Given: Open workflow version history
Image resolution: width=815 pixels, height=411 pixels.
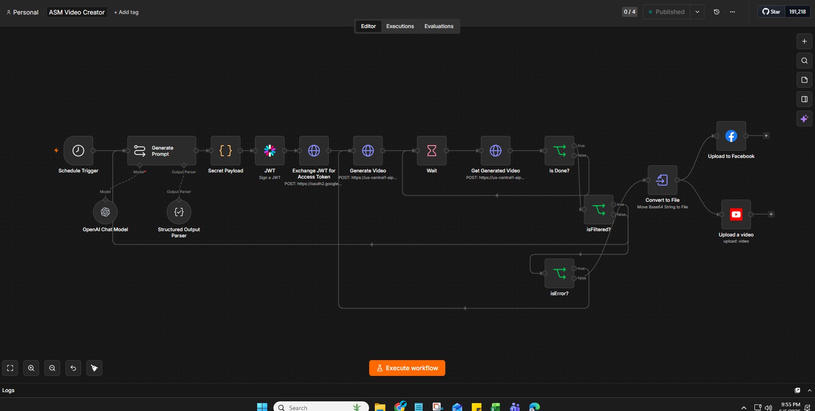Looking at the screenshot, I should tap(717, 12).
